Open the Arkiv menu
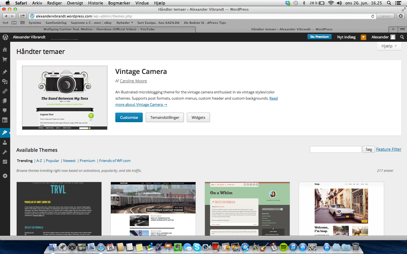Viewport: 407px width, 254px height. pyautogui.click(x=37, y=3)
